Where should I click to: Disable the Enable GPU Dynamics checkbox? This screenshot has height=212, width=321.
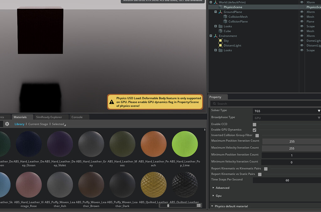click(255, 130)
